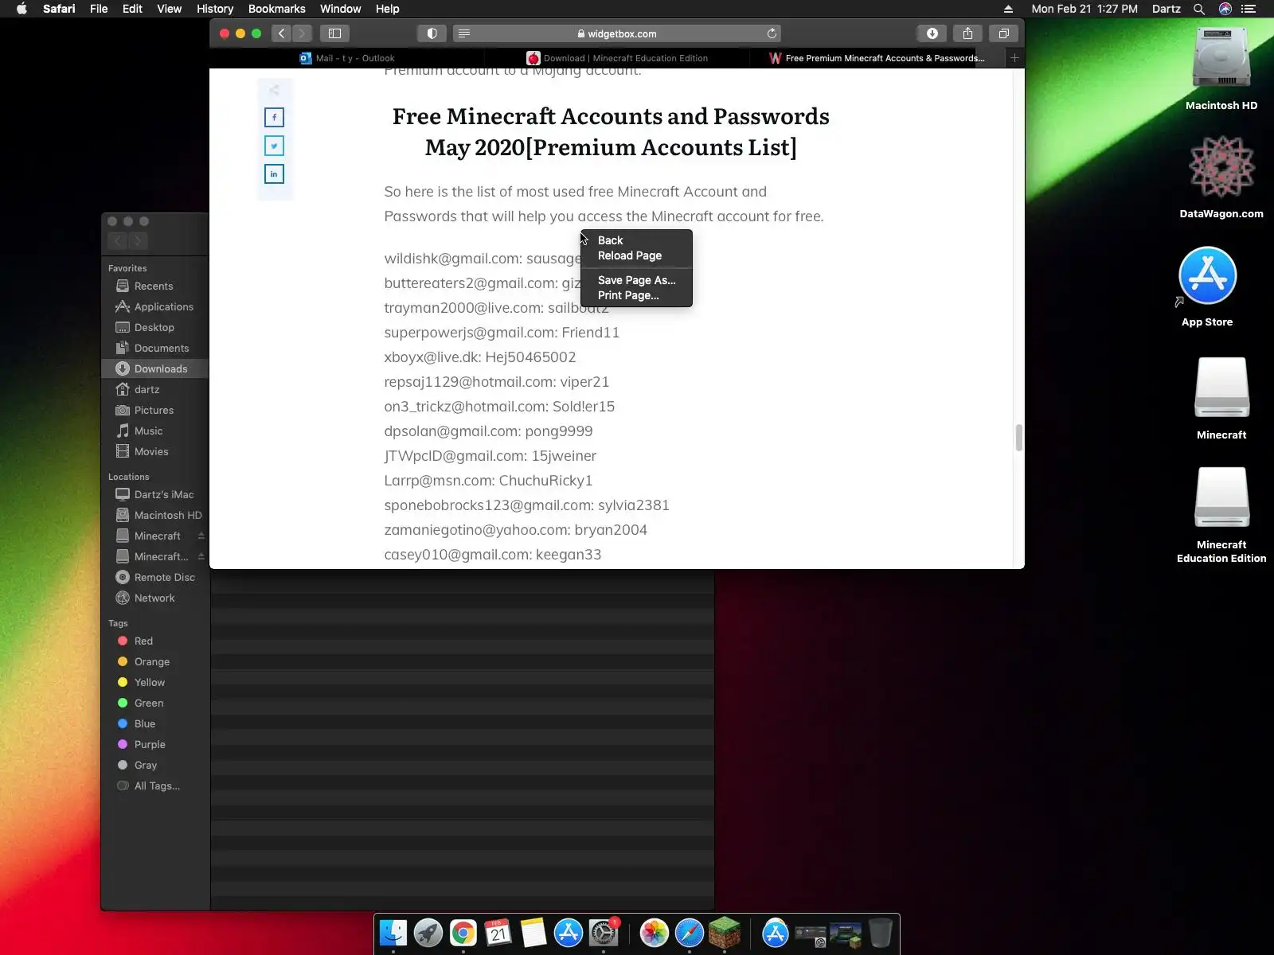Open Notes from the Dock
This screenshot has width=1274, height=955.
tap(533, 933)
